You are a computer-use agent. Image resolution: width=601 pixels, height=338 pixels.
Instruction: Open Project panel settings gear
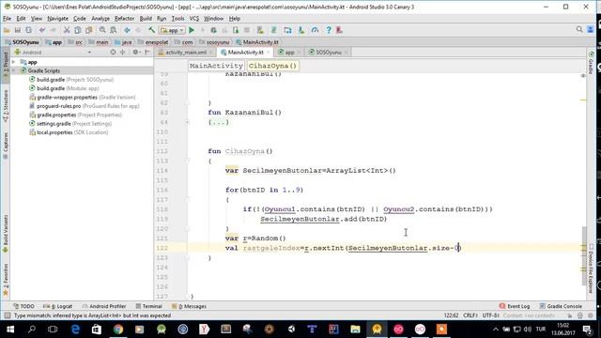[135, 53]
